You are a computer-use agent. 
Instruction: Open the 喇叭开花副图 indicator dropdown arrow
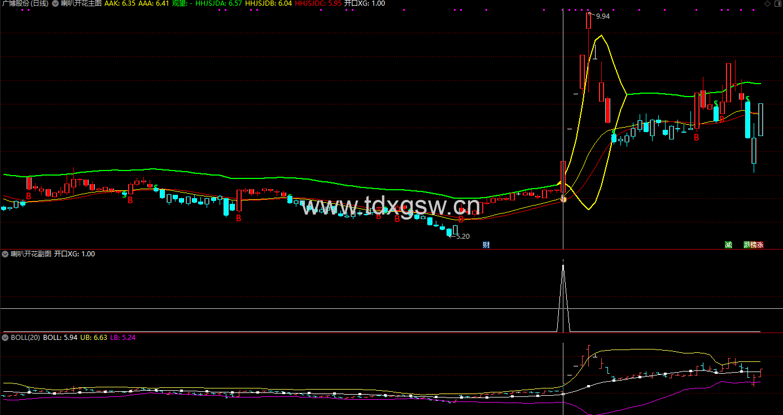click(6, 254)
